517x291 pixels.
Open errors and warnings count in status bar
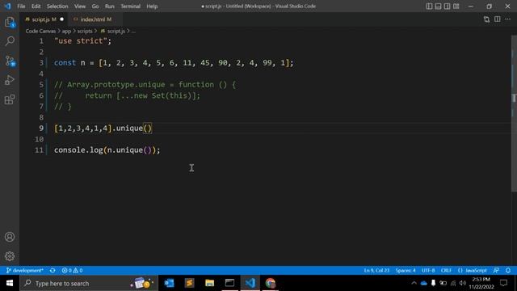pyautogui.click(x=72, y=271)
